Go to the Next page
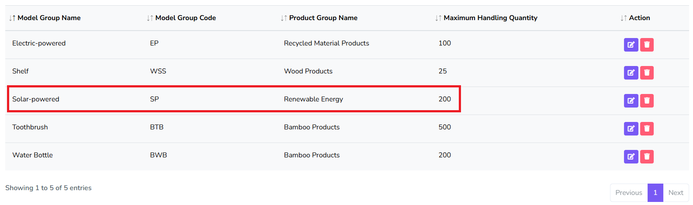This screenshot has height=205, width=693. click(676, 193)
